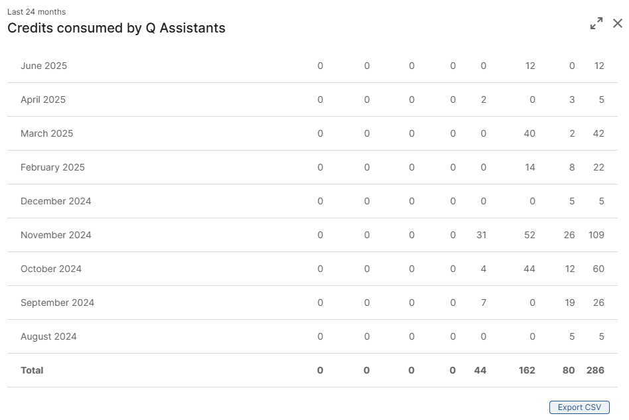The width and height of the screenshot is (629, 420).
Task: Select the February 2025 row label
Action: point(52,167)
